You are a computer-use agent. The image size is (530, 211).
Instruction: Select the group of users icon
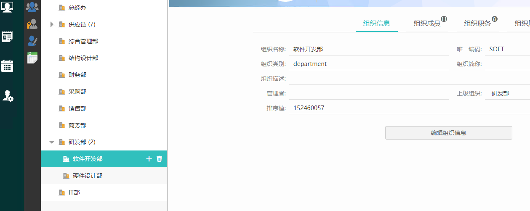32,7
